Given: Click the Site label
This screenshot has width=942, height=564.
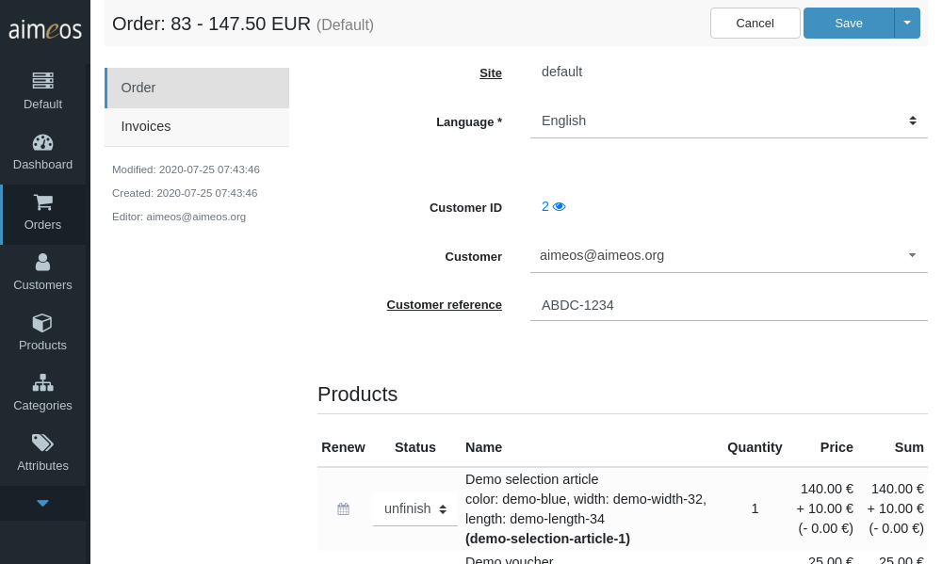Looking at the screenshot, I should 490,73.
